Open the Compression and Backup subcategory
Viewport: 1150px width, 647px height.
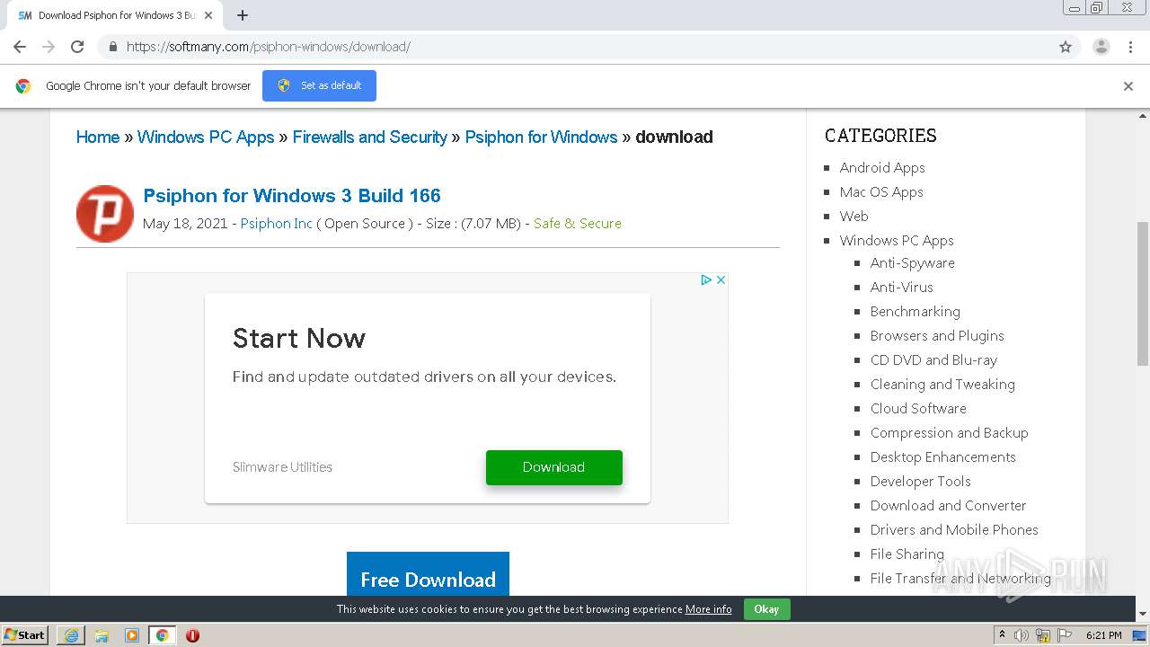(950, 432)
